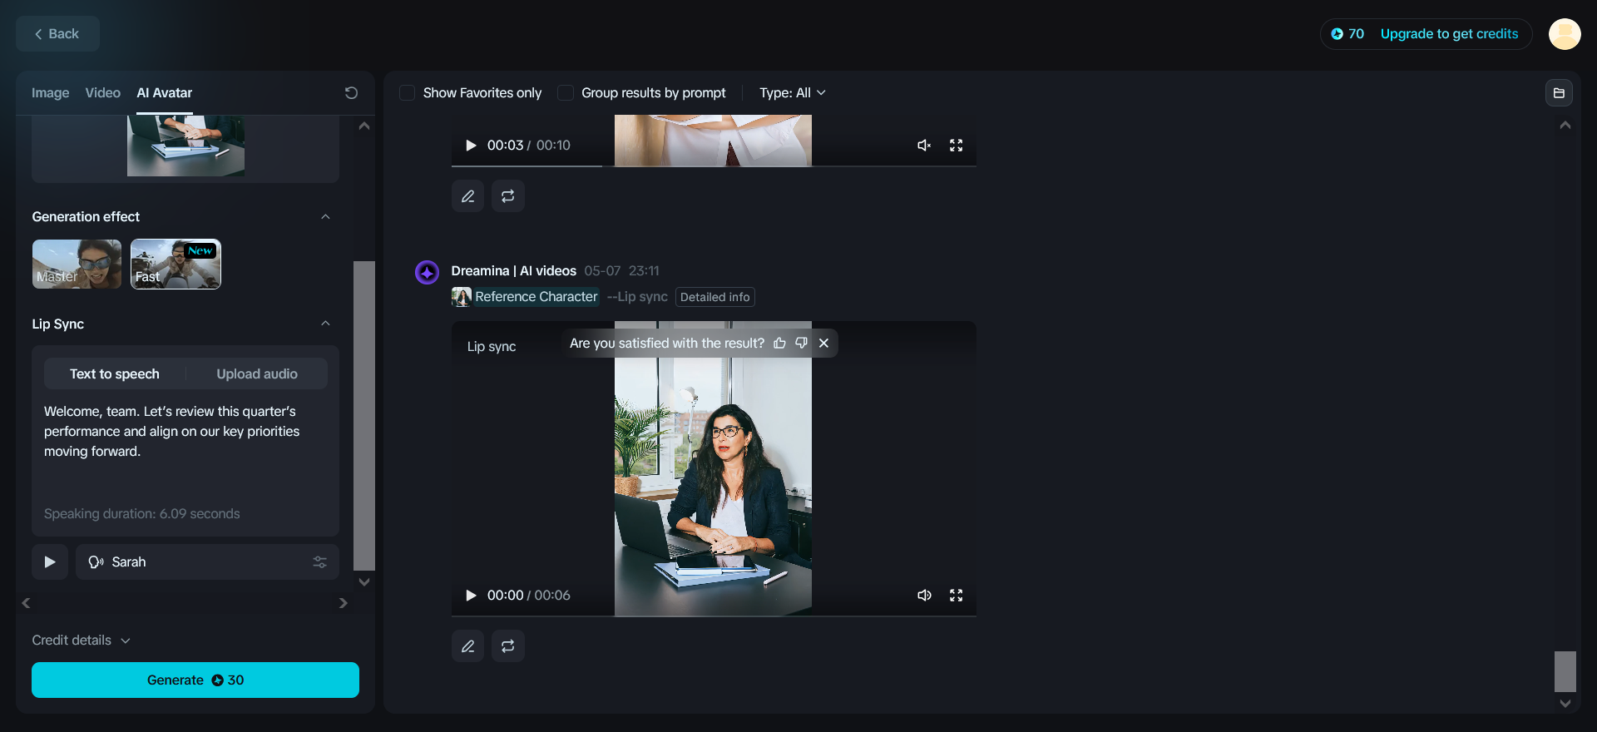Click the "Speaking duration: 6.09 seconds" text
The image size is (1597, 732).
pyautogui.click(x=142, y=514)
